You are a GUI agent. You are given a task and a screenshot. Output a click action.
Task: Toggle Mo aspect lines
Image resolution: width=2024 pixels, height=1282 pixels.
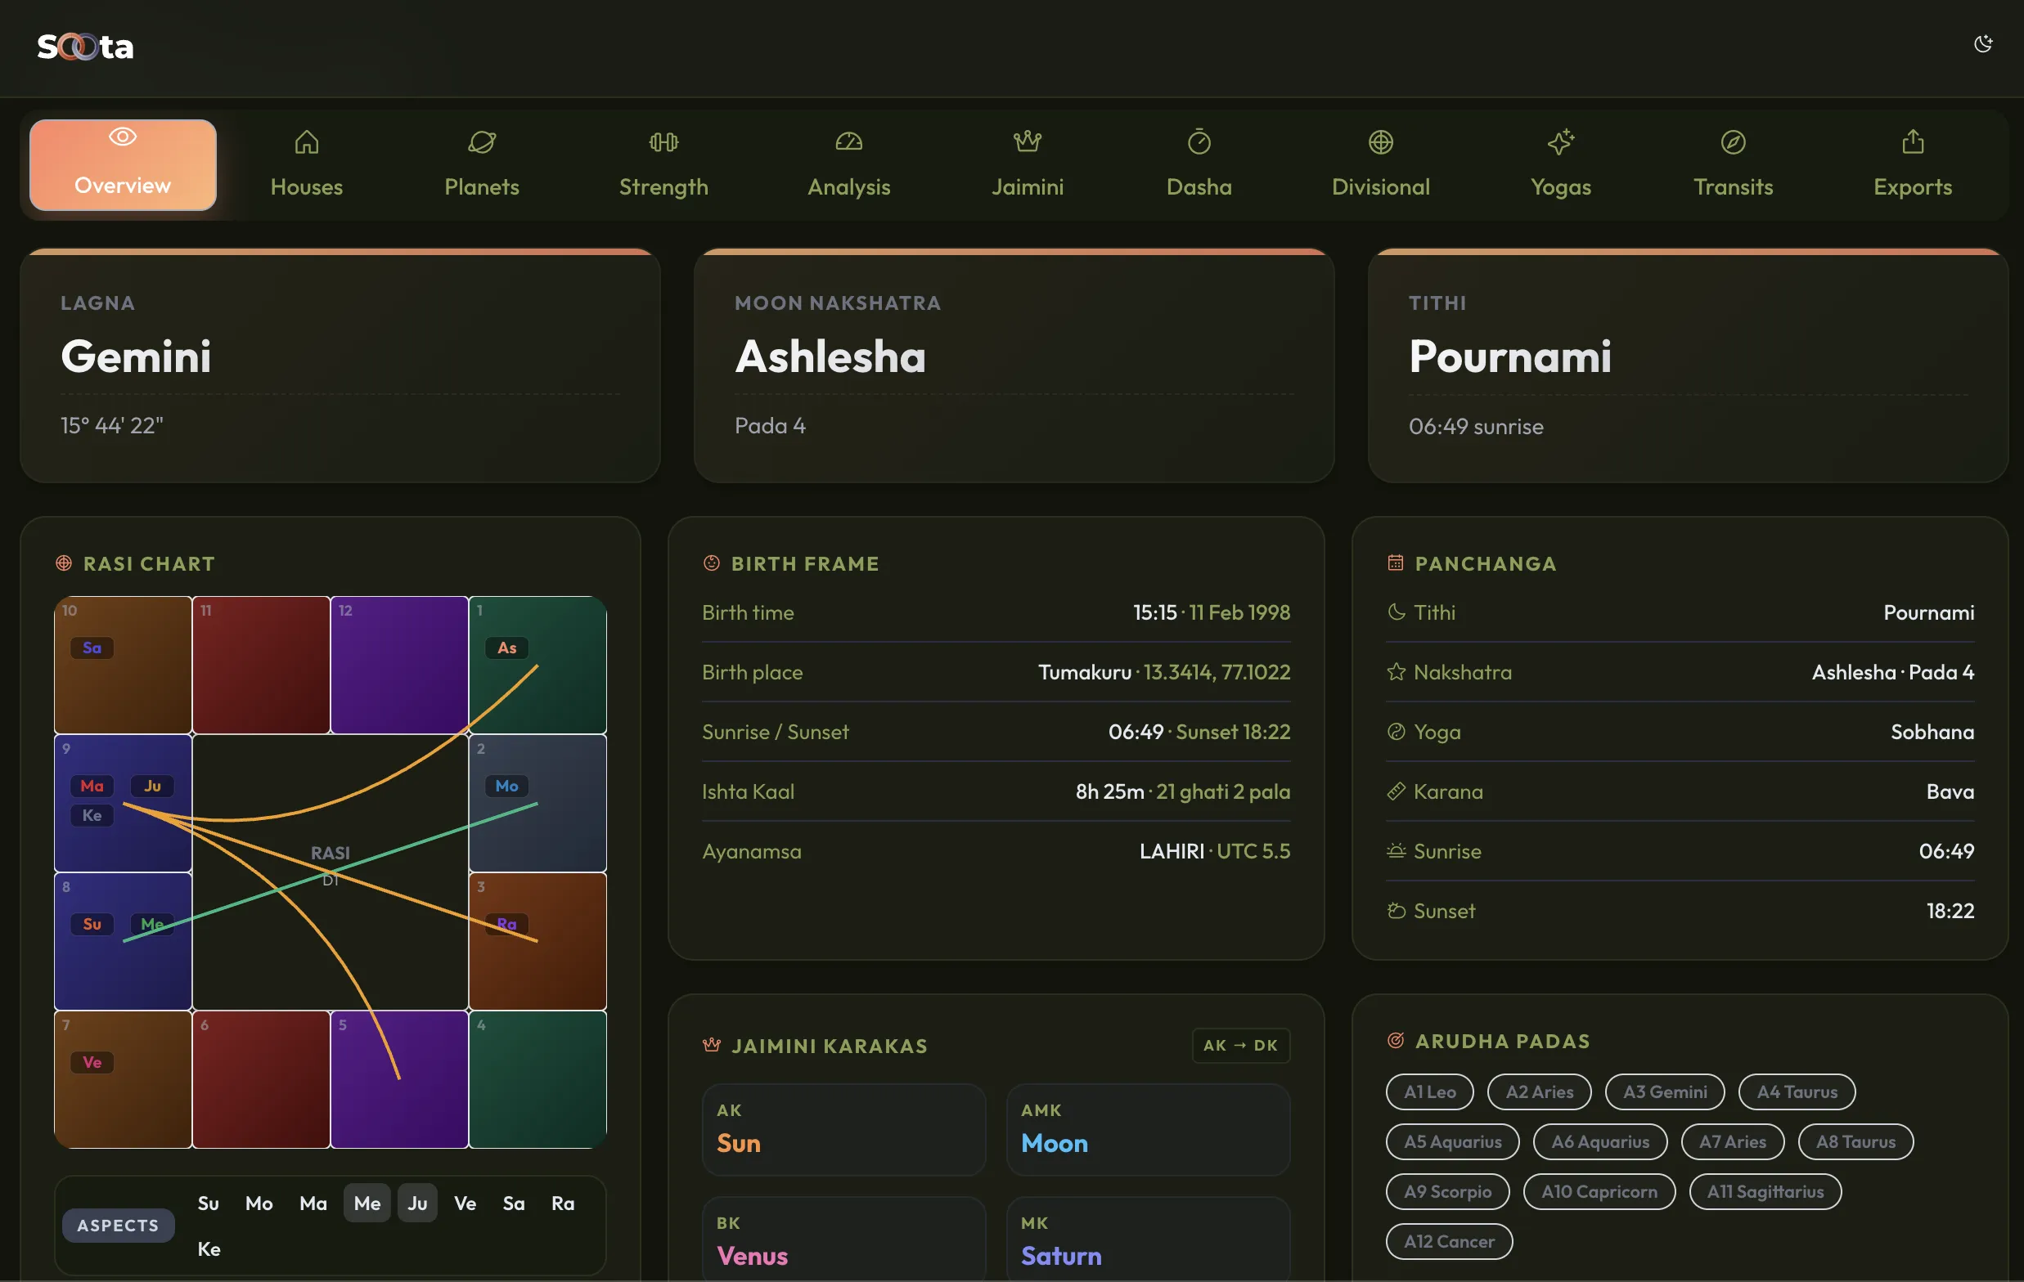click(x=259, y=1203)
